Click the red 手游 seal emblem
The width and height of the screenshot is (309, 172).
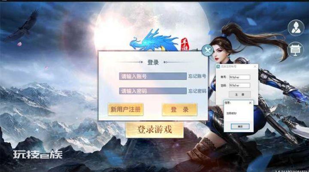(x=185, y=44)
